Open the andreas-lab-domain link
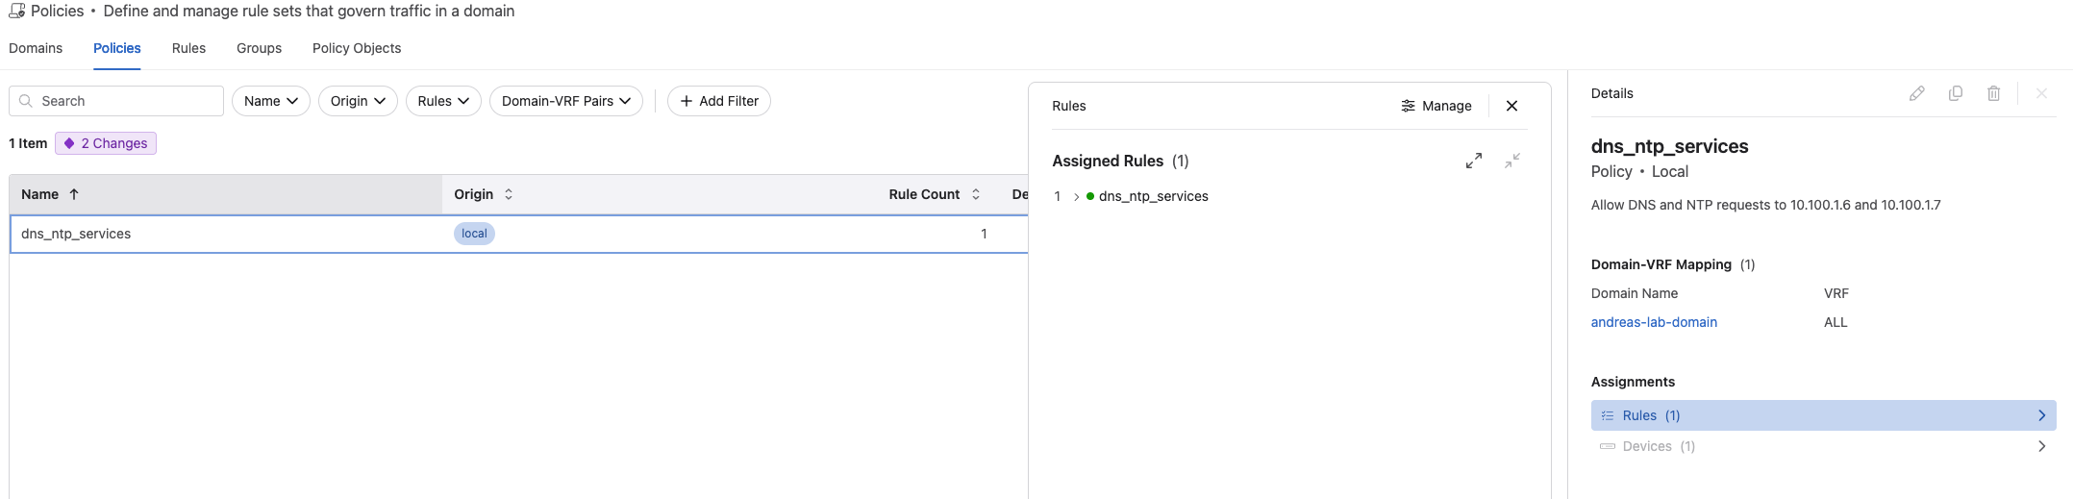Image resolution: width=2073 pixels, height=499 pixels. click(x=1654, y=322)
